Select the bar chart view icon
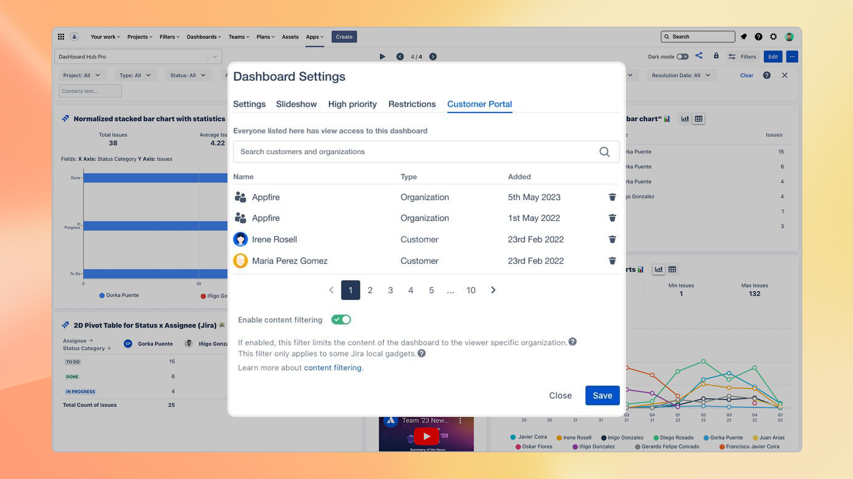This screenshot has width=853, height=479. click(x=685, y=119)
